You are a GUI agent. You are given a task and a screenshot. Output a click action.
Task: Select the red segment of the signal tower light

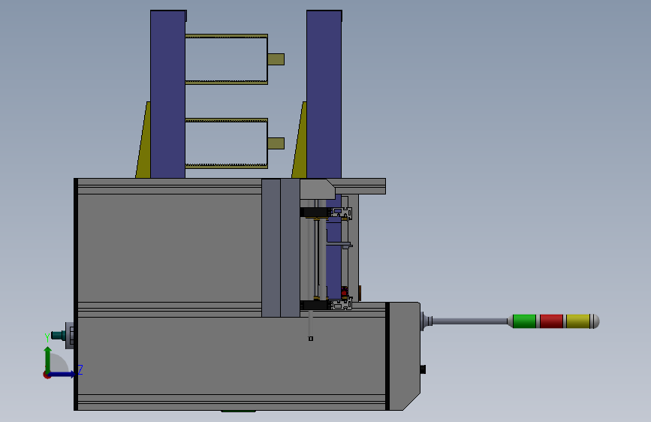(551, 321)
